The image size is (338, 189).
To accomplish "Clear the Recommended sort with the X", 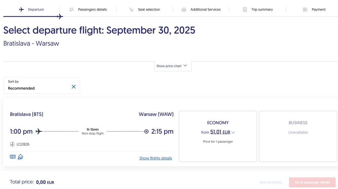I will [x=74, y=87].
